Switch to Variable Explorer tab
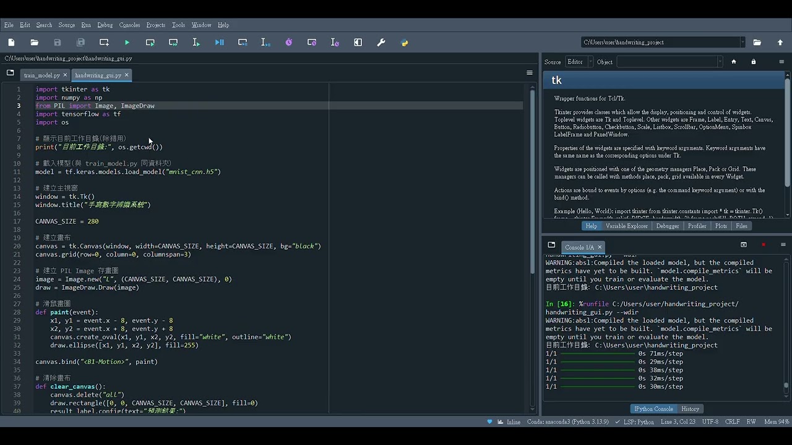This screenshot has width=792, height=445. (627, 226)
